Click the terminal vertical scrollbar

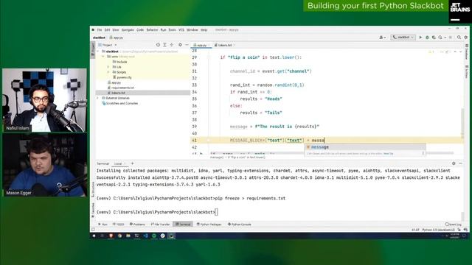tap(462, 216)
